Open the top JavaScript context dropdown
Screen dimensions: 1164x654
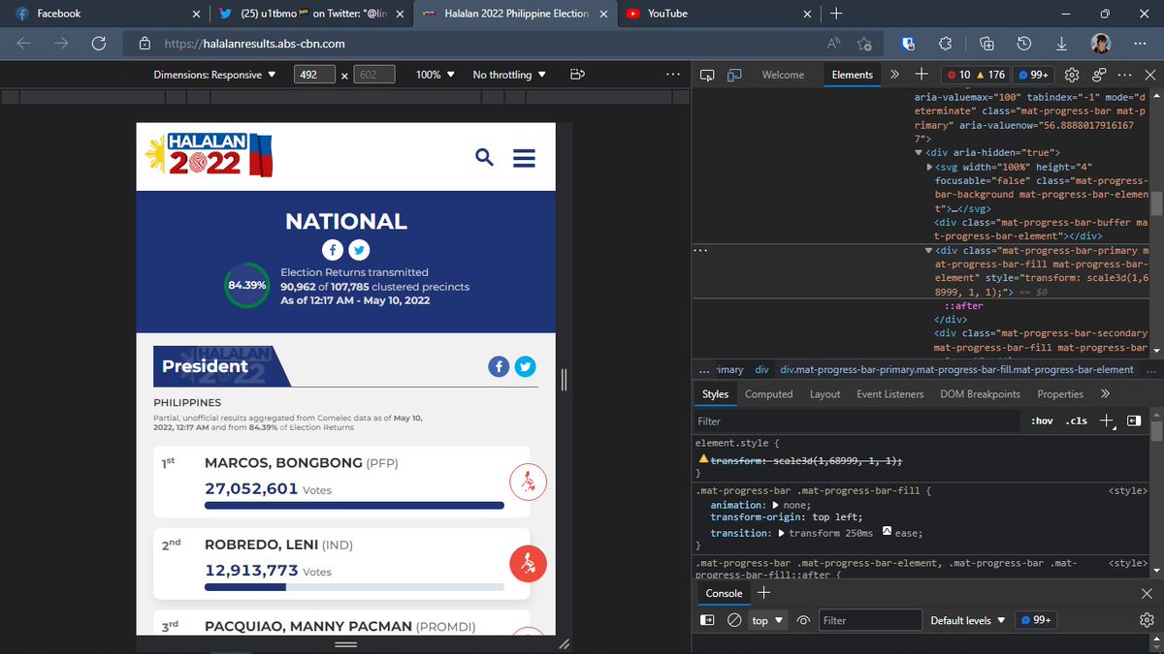point(766,620)
